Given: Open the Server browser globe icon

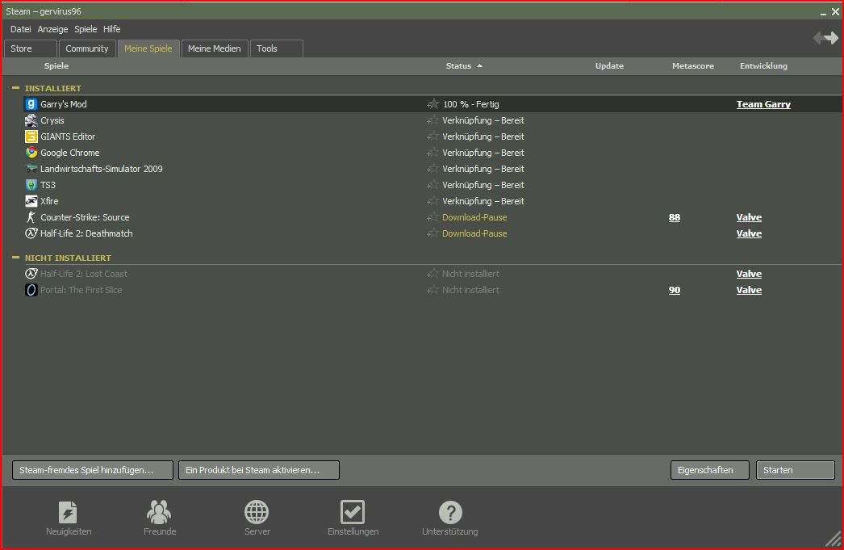Looking at the screenshot, I should 257,512.
